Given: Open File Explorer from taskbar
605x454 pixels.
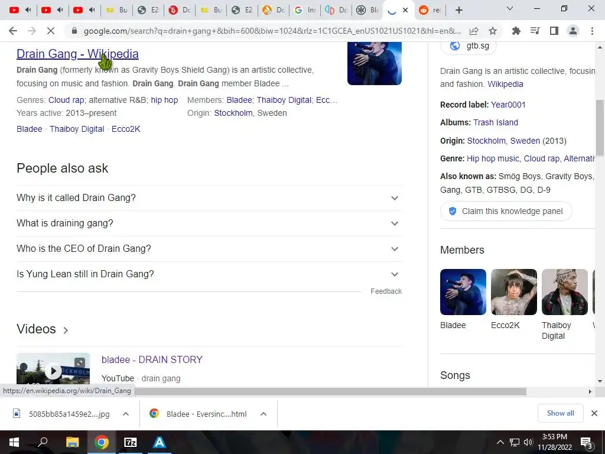Looking at the screenshot, I should [x=72, y=442].
